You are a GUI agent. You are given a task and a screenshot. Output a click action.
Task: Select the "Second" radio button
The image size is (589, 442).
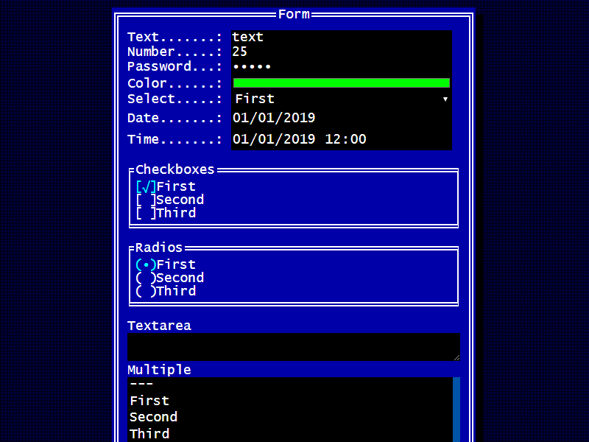146,277
